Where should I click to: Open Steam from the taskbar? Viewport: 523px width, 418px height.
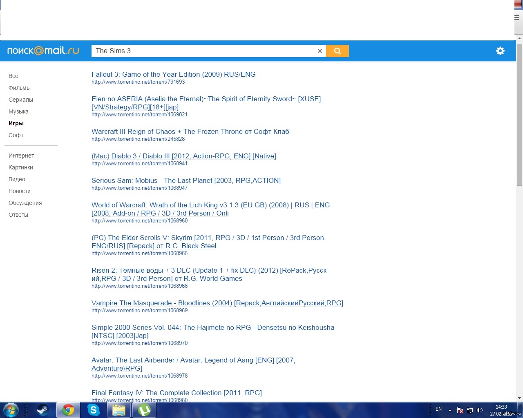42,410
